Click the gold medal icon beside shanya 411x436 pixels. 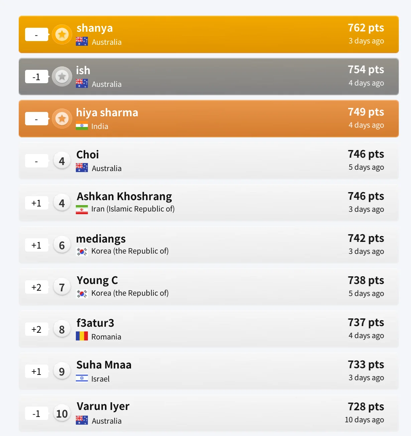pos(62,34)
